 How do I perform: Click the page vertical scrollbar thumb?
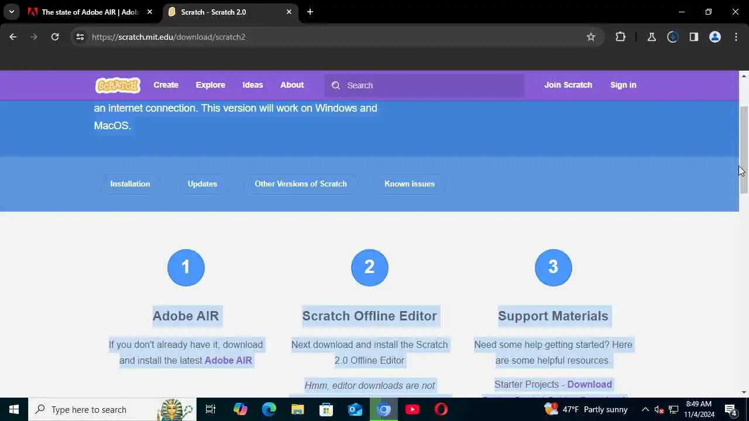click(x=744, y=150)
